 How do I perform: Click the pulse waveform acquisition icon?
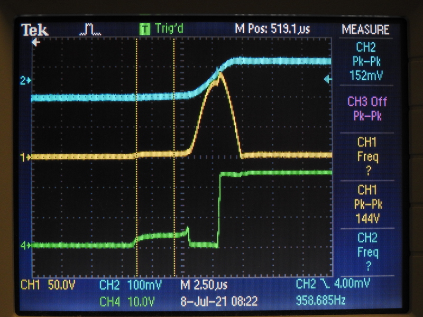click(90, 30)
